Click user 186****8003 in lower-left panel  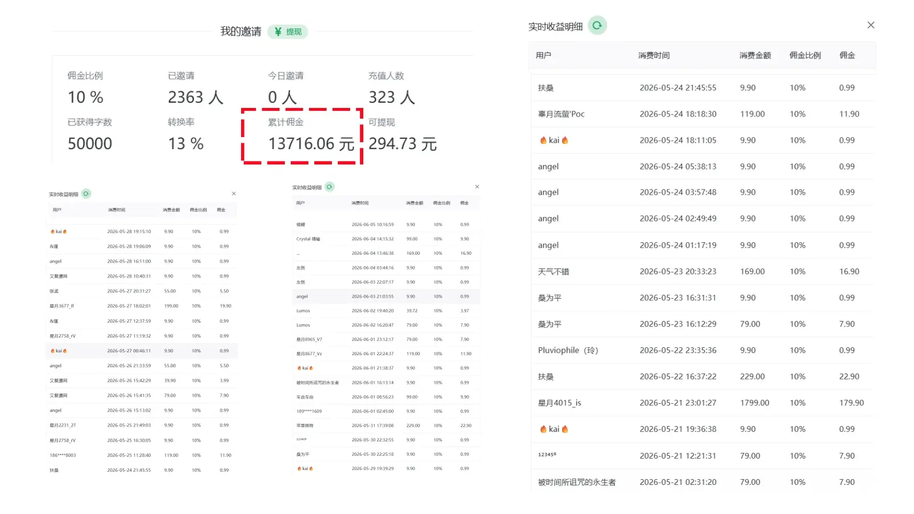63,456
